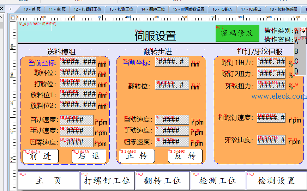Select option B in dropdown list
Screen dimensions: 307x191
click(x=296, y=51)
